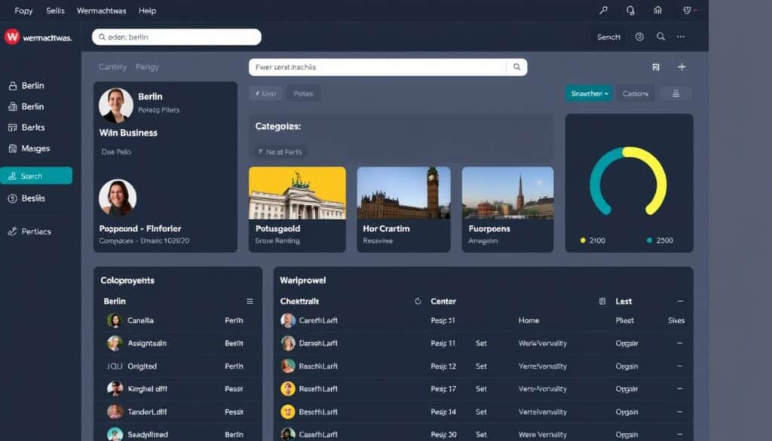The width and height of the screenshot is (772, 441).
Task: Toggle the Nat Parts category tag
Action: pos(280,152)
